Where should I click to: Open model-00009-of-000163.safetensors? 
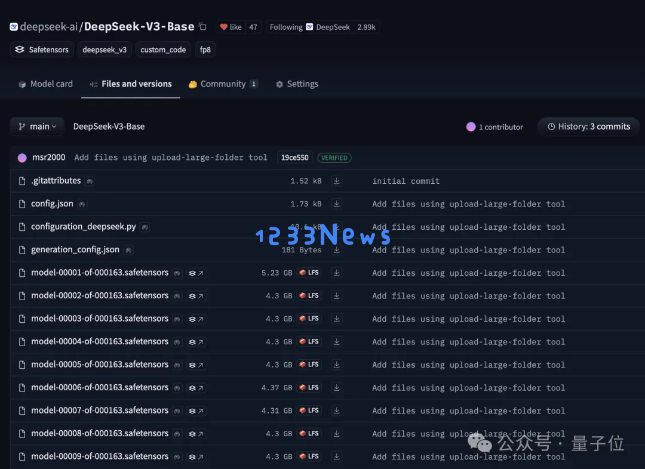point(100,456)
